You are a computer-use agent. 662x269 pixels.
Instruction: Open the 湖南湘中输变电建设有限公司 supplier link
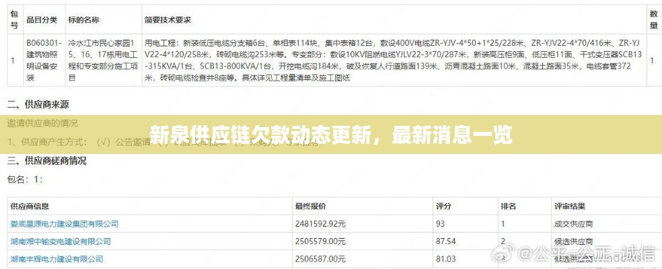click(61, 241)
